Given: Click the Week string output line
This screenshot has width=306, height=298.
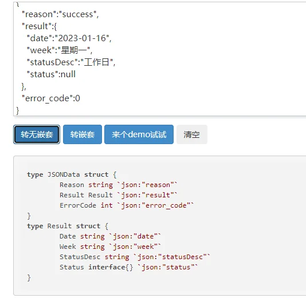Looking at the screenshot, I should [x=110, y=247].
